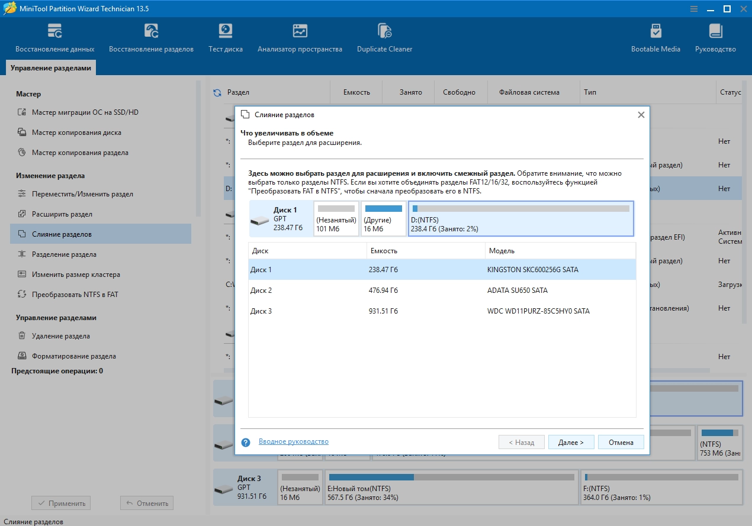The width and height of the screenshot is (752, 526).
Task: Select the Управление разделами tab
Action: point(51,68)
